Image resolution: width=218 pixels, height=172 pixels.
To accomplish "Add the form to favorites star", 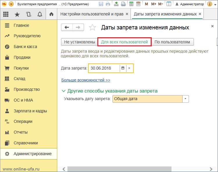I will tap(92, 27).
